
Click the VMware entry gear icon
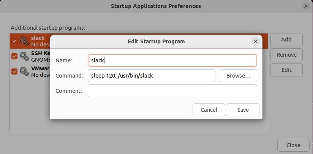24,71
